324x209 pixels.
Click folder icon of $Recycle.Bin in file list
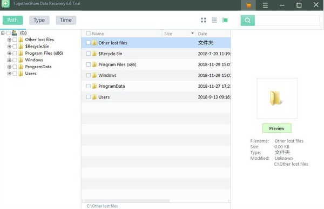point(94,54)
